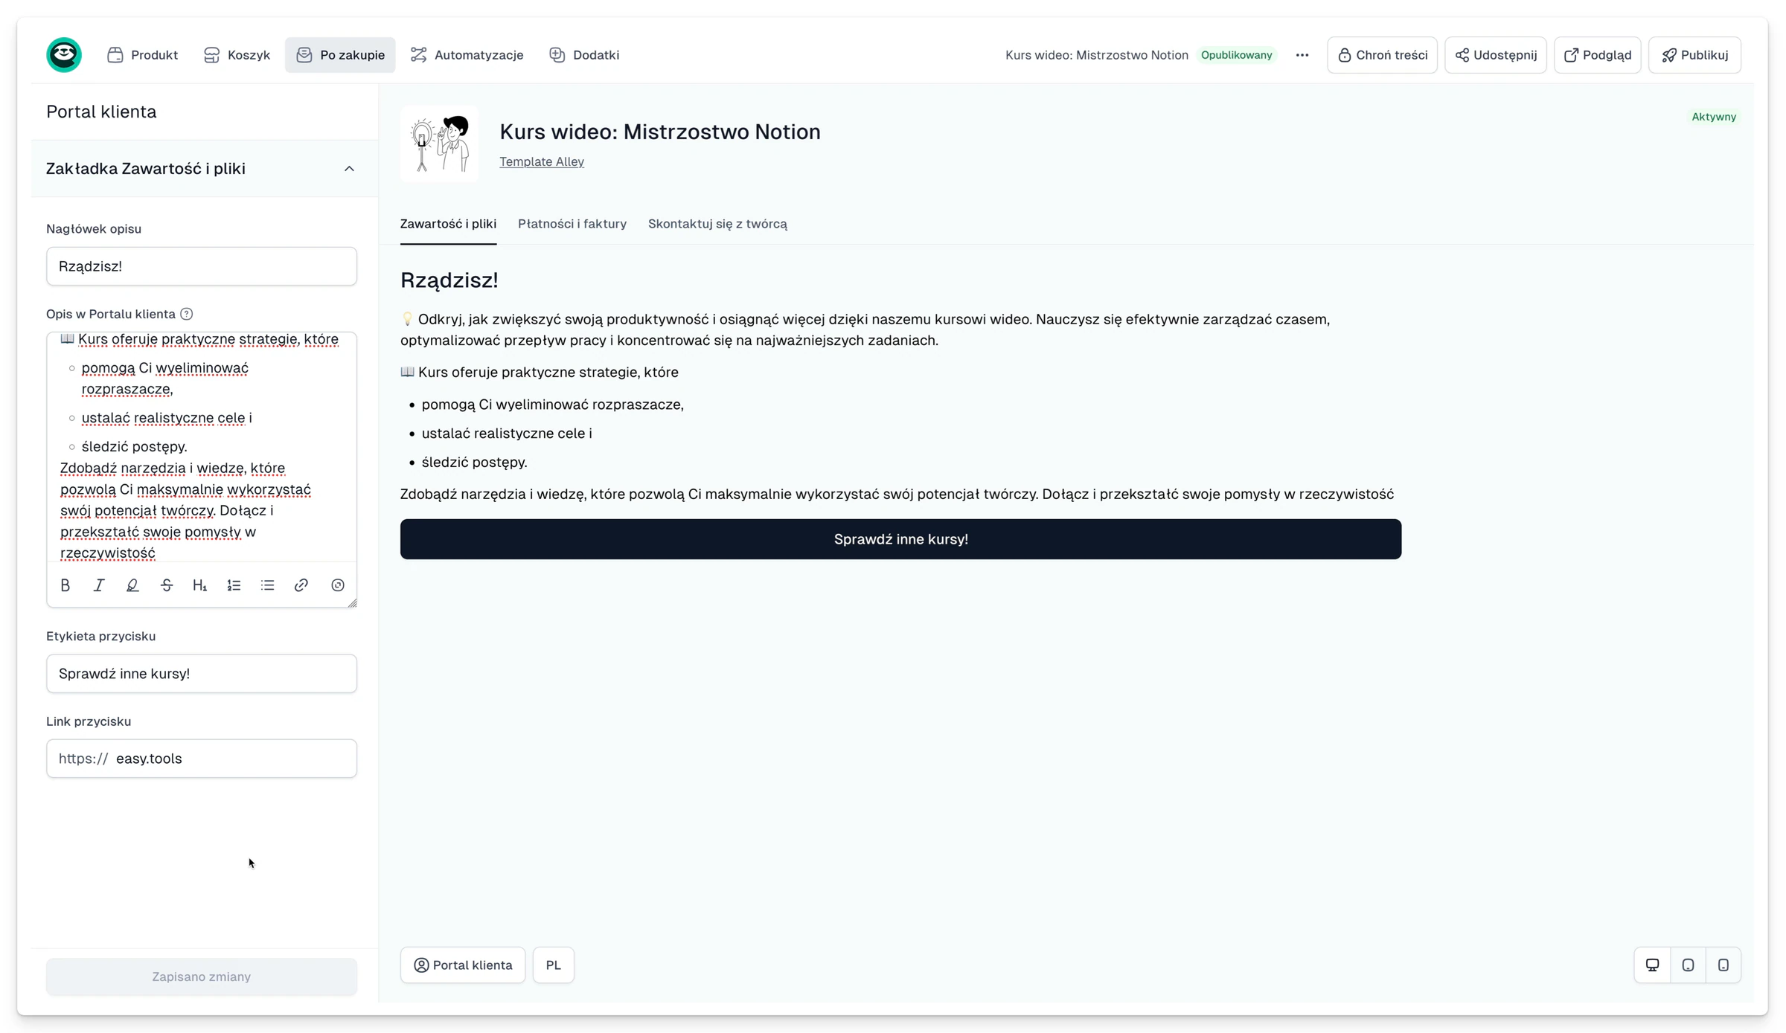Open the Płatności i faktury tab

pyautogui.click(x=572, y=224)
